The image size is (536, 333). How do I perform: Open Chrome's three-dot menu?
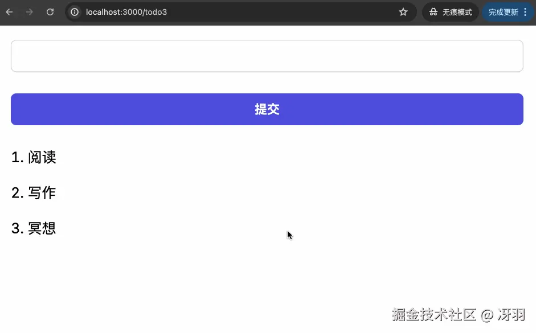tap(525, 11)
